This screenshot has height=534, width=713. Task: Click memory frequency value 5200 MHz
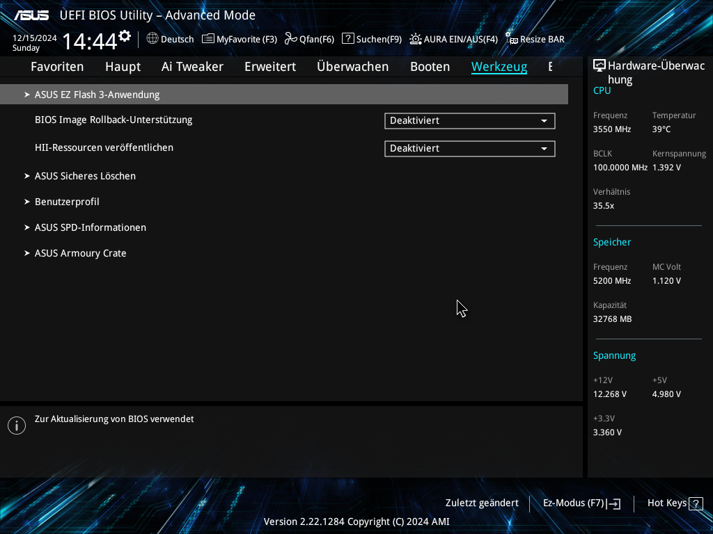612,281
